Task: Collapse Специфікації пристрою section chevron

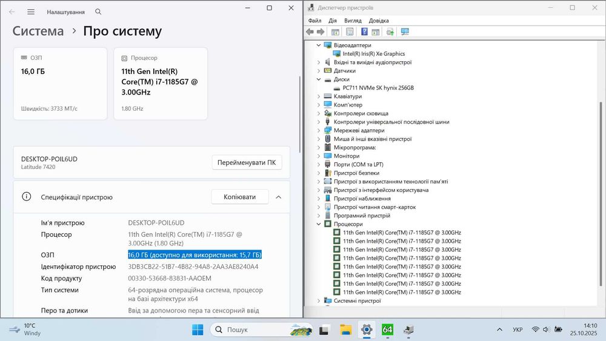Action: pyautogui.click(x=279, y=197)
